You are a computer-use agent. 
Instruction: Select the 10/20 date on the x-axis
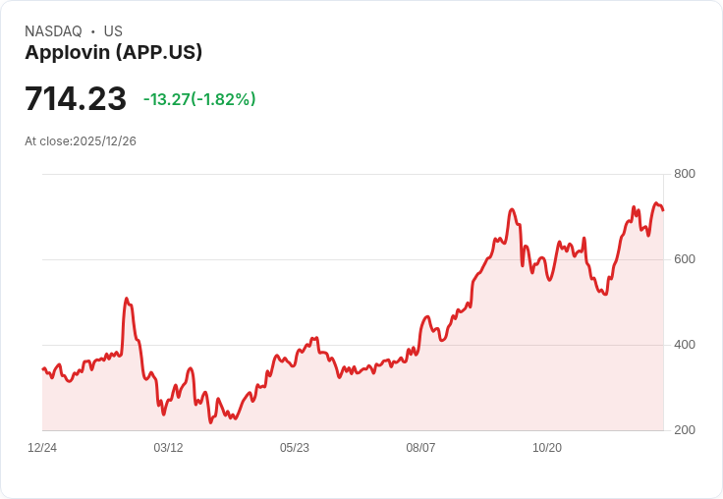[x=547, y=448]
